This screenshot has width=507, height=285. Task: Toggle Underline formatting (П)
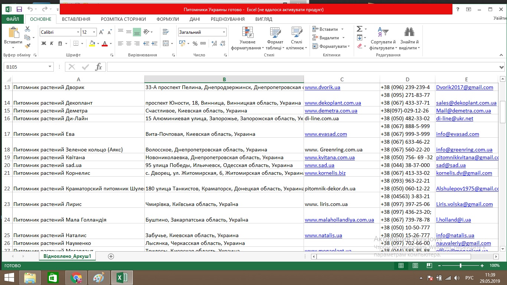point(60,44)
